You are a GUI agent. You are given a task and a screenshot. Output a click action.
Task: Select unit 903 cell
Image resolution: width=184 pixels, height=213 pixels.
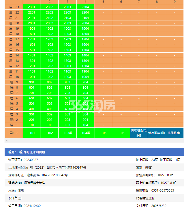tap(67, 82)
